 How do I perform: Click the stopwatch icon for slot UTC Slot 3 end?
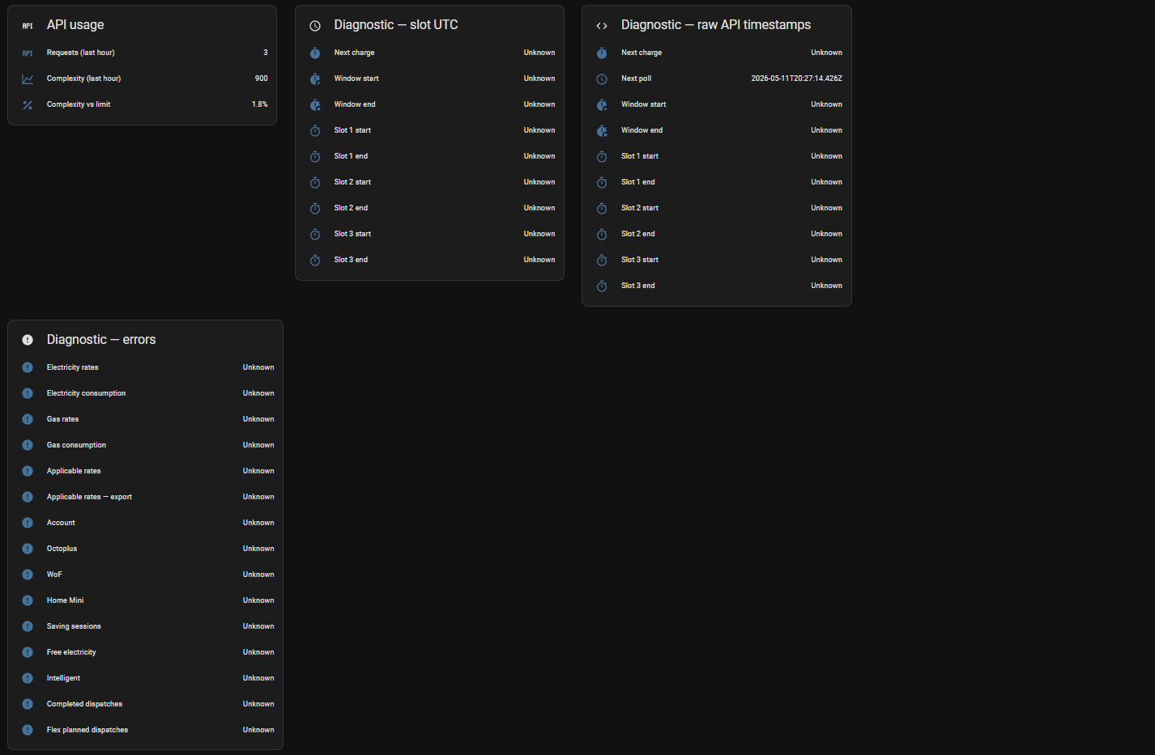[x=315, y=260]
